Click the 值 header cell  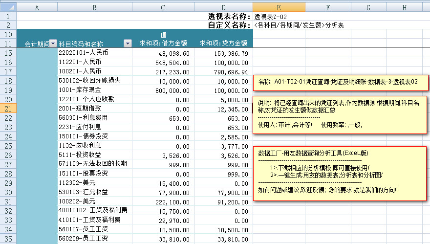(163, 35)
